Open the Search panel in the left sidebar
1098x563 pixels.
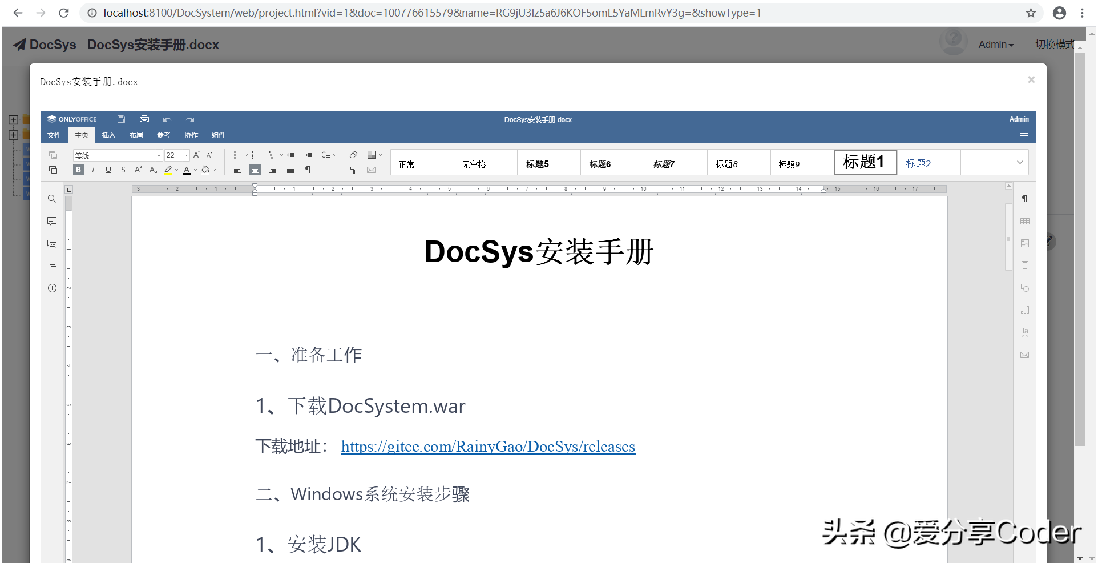coord(52,199)
